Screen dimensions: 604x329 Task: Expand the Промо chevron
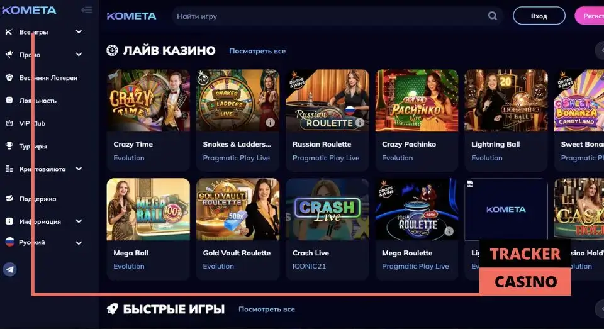pos(79,55)
